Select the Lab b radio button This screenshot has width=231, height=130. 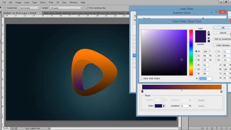(x=216, y=60)
